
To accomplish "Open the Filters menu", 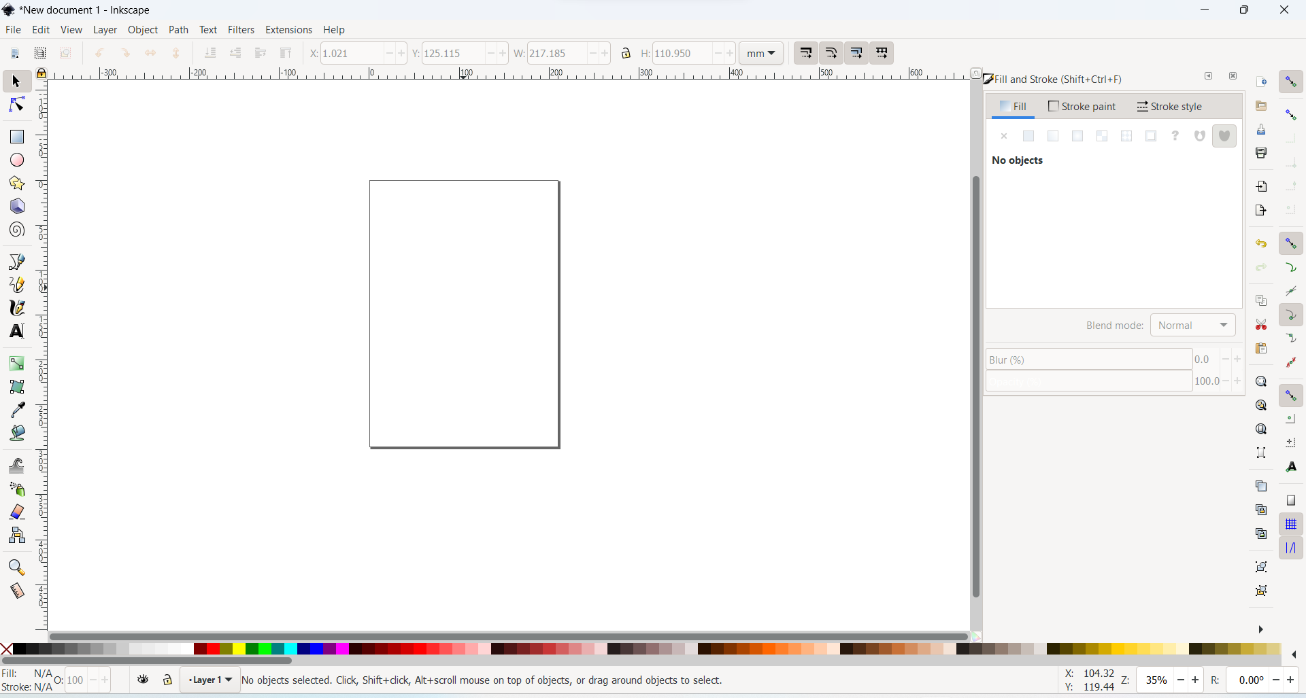I will click(x=241, y=29).
